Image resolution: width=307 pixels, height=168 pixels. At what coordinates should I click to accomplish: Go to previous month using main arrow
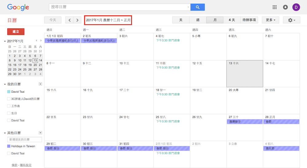pos(70,20)
